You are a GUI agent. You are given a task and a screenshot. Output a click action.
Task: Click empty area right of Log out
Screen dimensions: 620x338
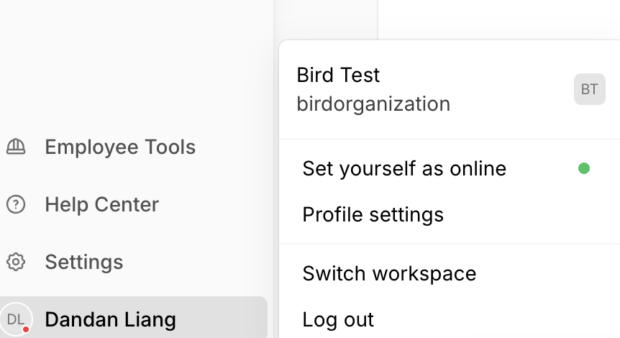(x=503, y=319)
